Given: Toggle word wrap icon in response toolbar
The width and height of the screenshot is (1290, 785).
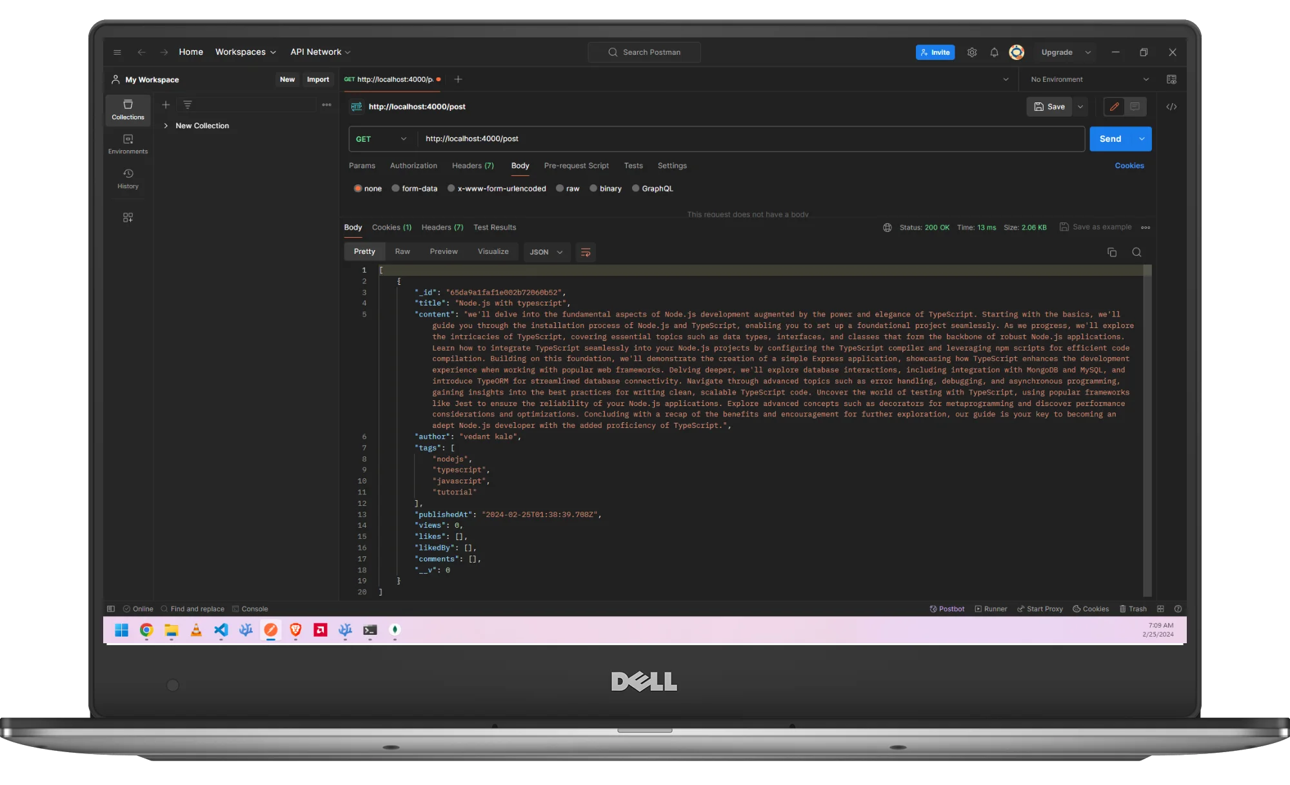Looking at the screenshot, I should (585, 253).
